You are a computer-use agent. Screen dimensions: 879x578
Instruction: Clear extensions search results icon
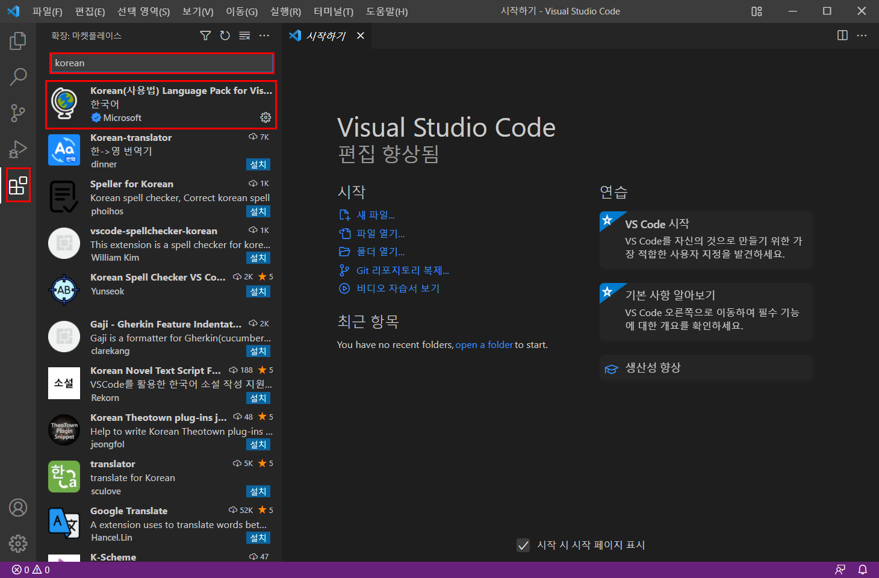point(244,36)
